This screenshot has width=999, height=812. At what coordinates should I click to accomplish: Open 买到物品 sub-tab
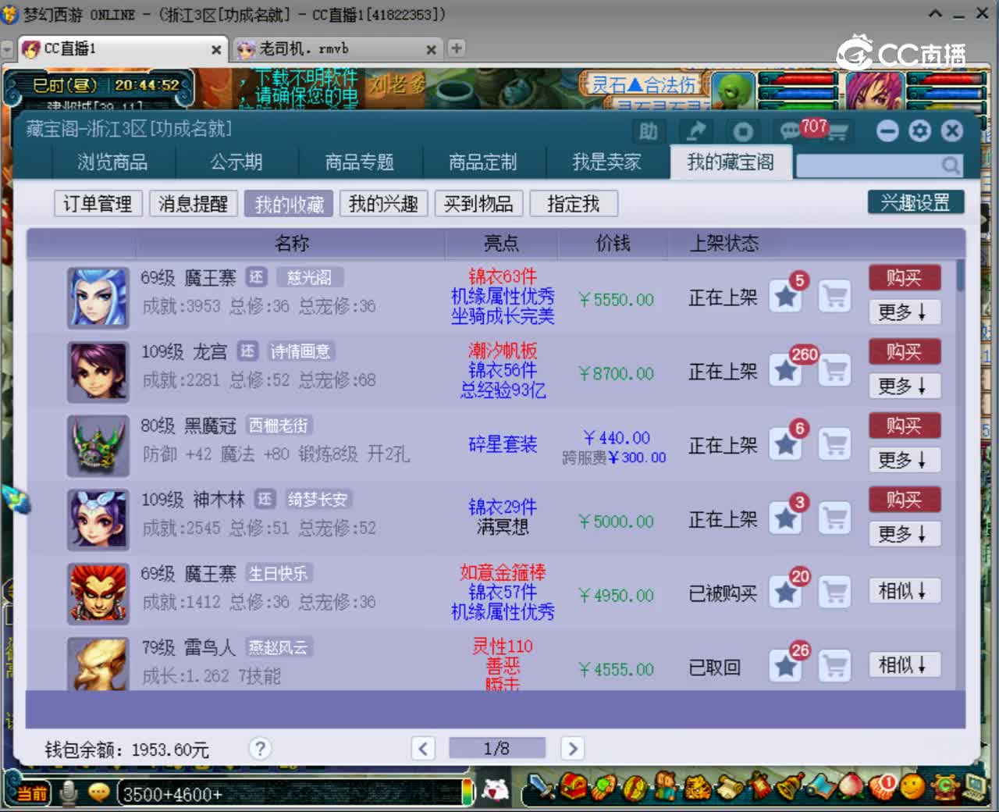pyautogui.click(x=478, y=204)
